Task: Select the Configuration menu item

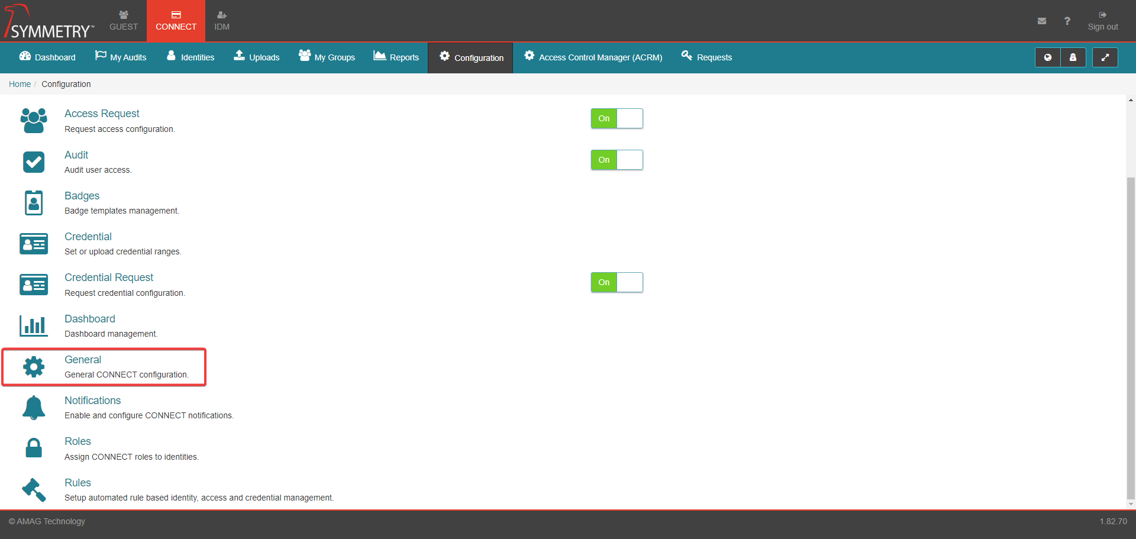Action: pos(471,57)
